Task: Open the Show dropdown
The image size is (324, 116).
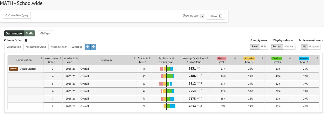Action: coord(216,16)
